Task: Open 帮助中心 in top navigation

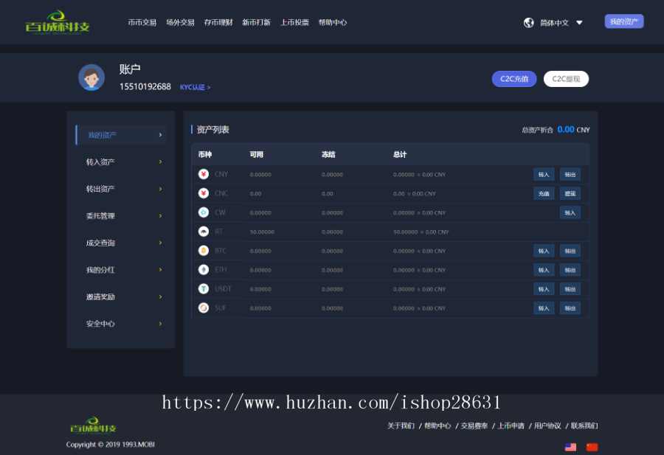Action: pos(333,22)
